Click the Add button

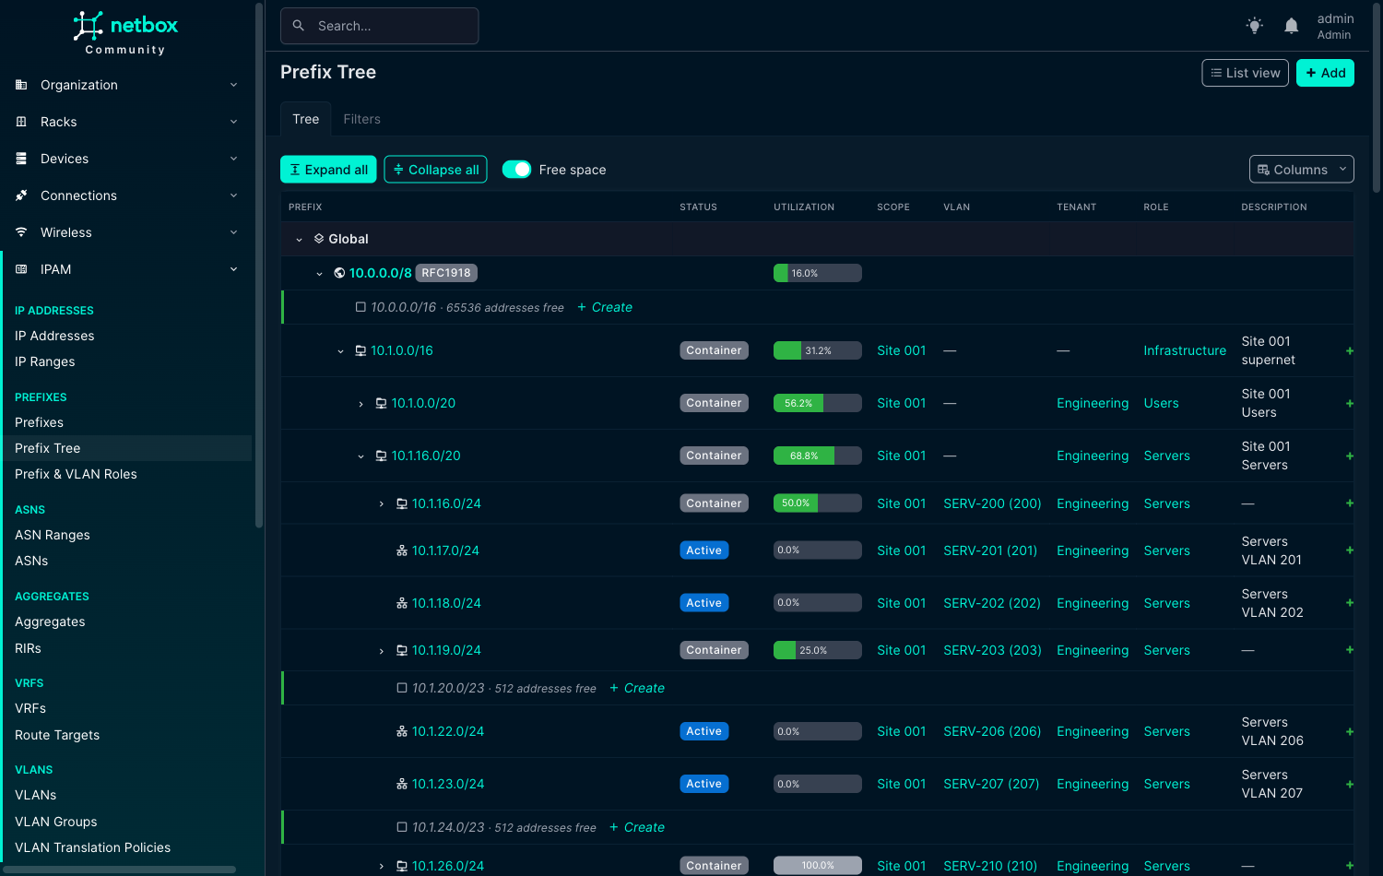(1325, 73)
